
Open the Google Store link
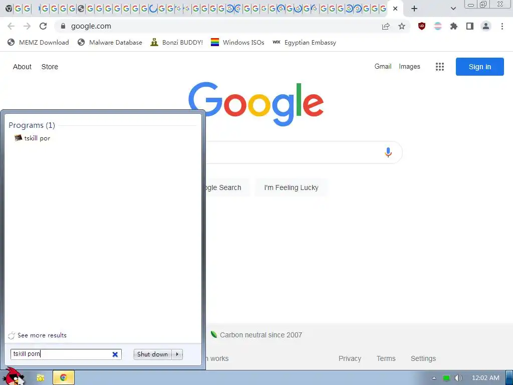click(x=50, y=67)
